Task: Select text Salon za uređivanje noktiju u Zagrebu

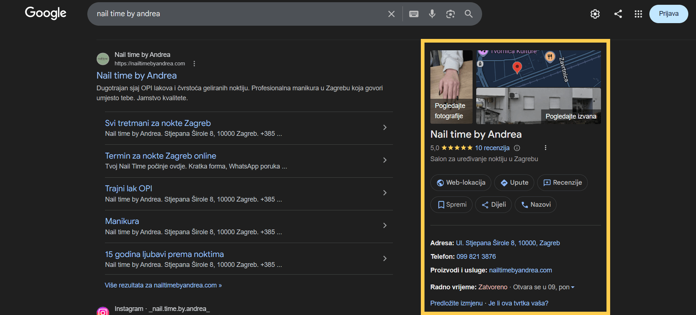Action: tap(484, 159)
